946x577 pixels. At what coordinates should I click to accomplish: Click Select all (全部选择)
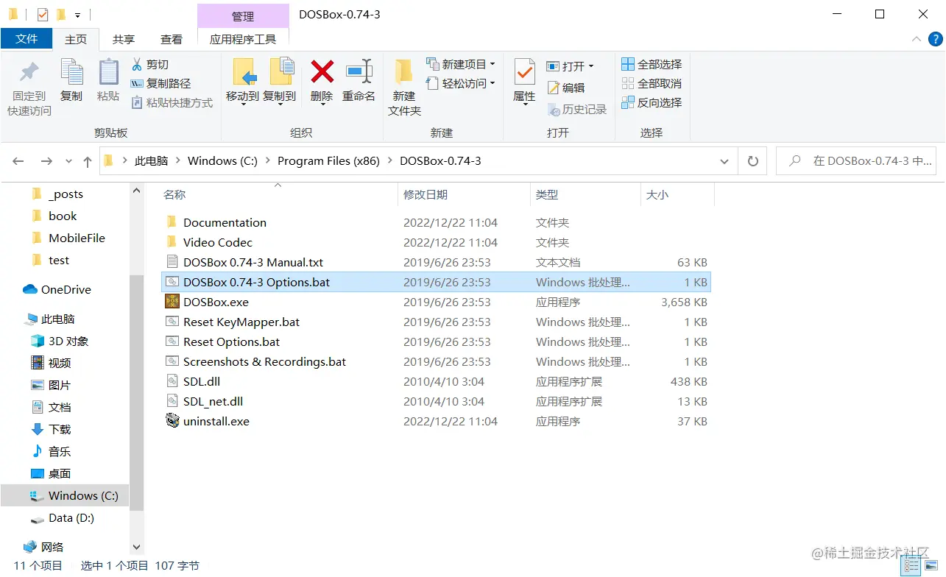[652, 65]
